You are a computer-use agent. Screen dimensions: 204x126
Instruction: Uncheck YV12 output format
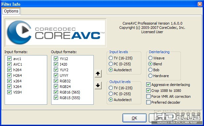pyautogui.click(x=56, y=59)
